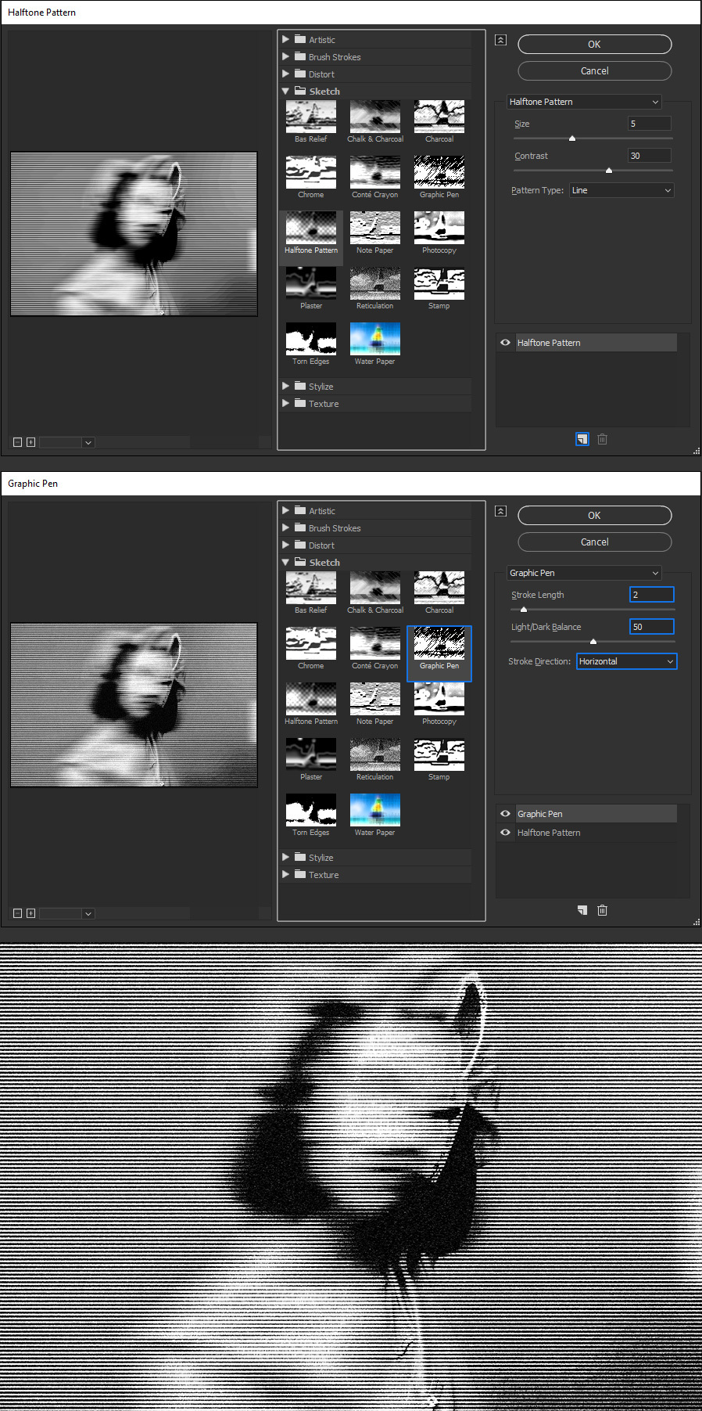702x1411 pixels.
Task: Select Plaster filter in Halftone Pattern dialog
Action: coord(311,283)
